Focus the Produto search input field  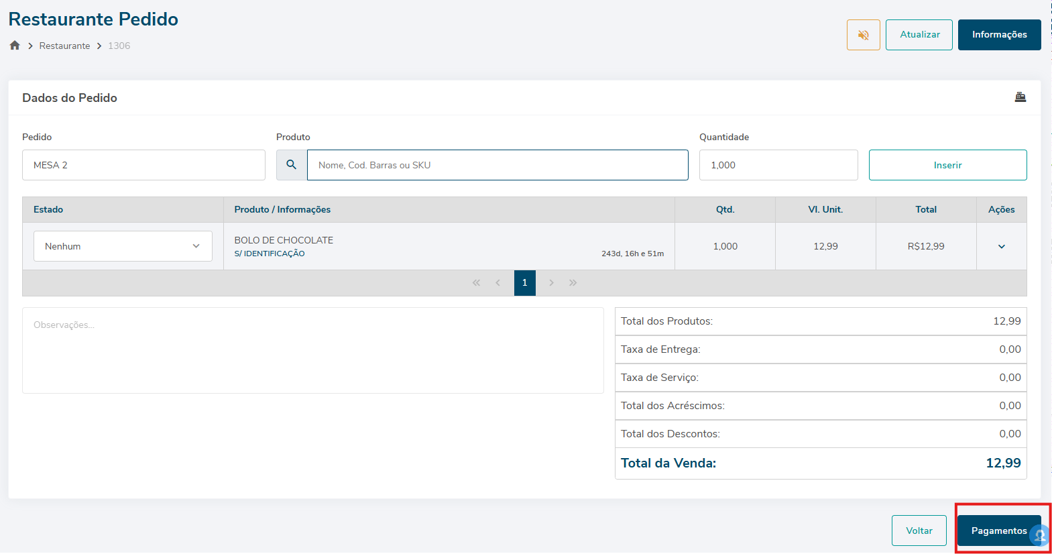pyautogui.click(x=497, y=165)
